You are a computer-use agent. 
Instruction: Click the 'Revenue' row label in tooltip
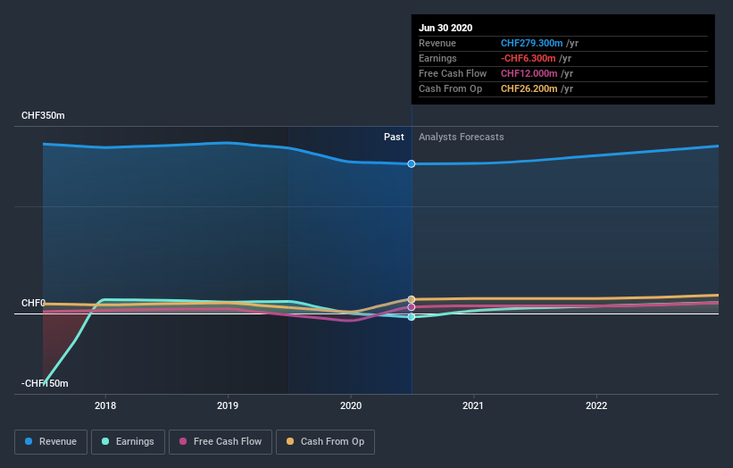click(x=437, y=43)
